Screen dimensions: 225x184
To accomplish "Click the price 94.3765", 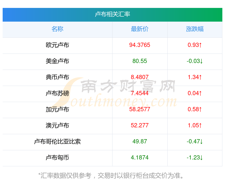I will (x=139, y=45).
